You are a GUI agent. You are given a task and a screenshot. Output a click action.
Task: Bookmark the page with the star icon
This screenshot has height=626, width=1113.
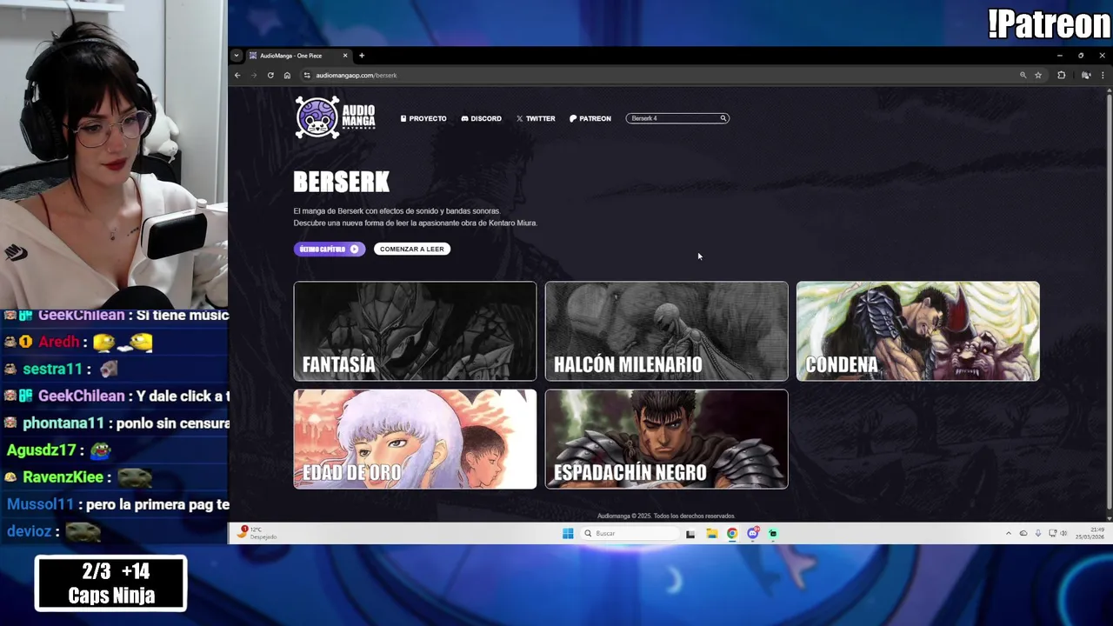1038,76
